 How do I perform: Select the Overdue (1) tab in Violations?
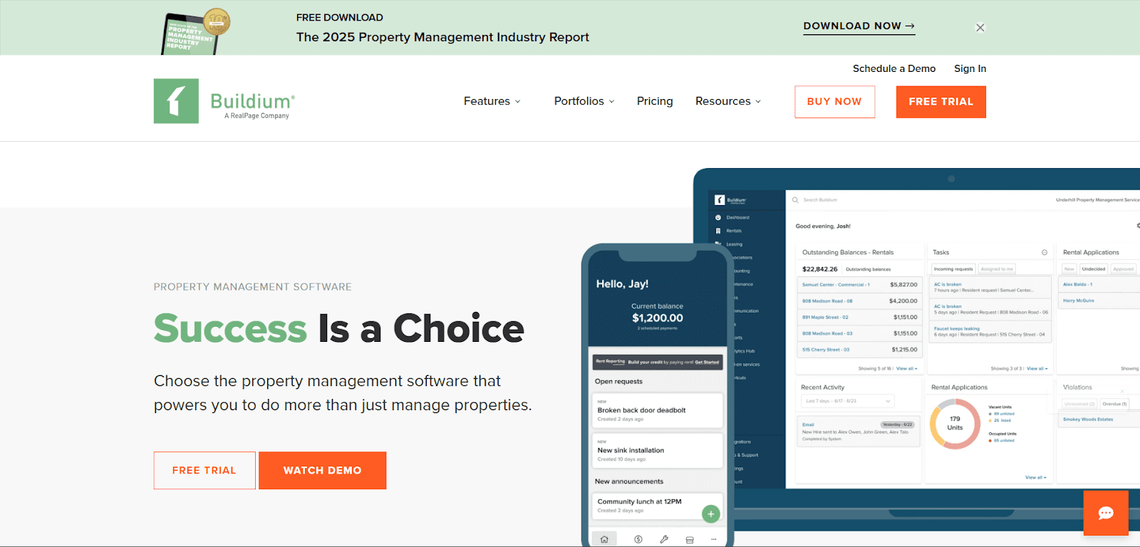click(x=1114, y=404)
